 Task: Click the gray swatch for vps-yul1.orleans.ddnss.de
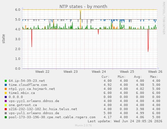(x=6, y=113)
